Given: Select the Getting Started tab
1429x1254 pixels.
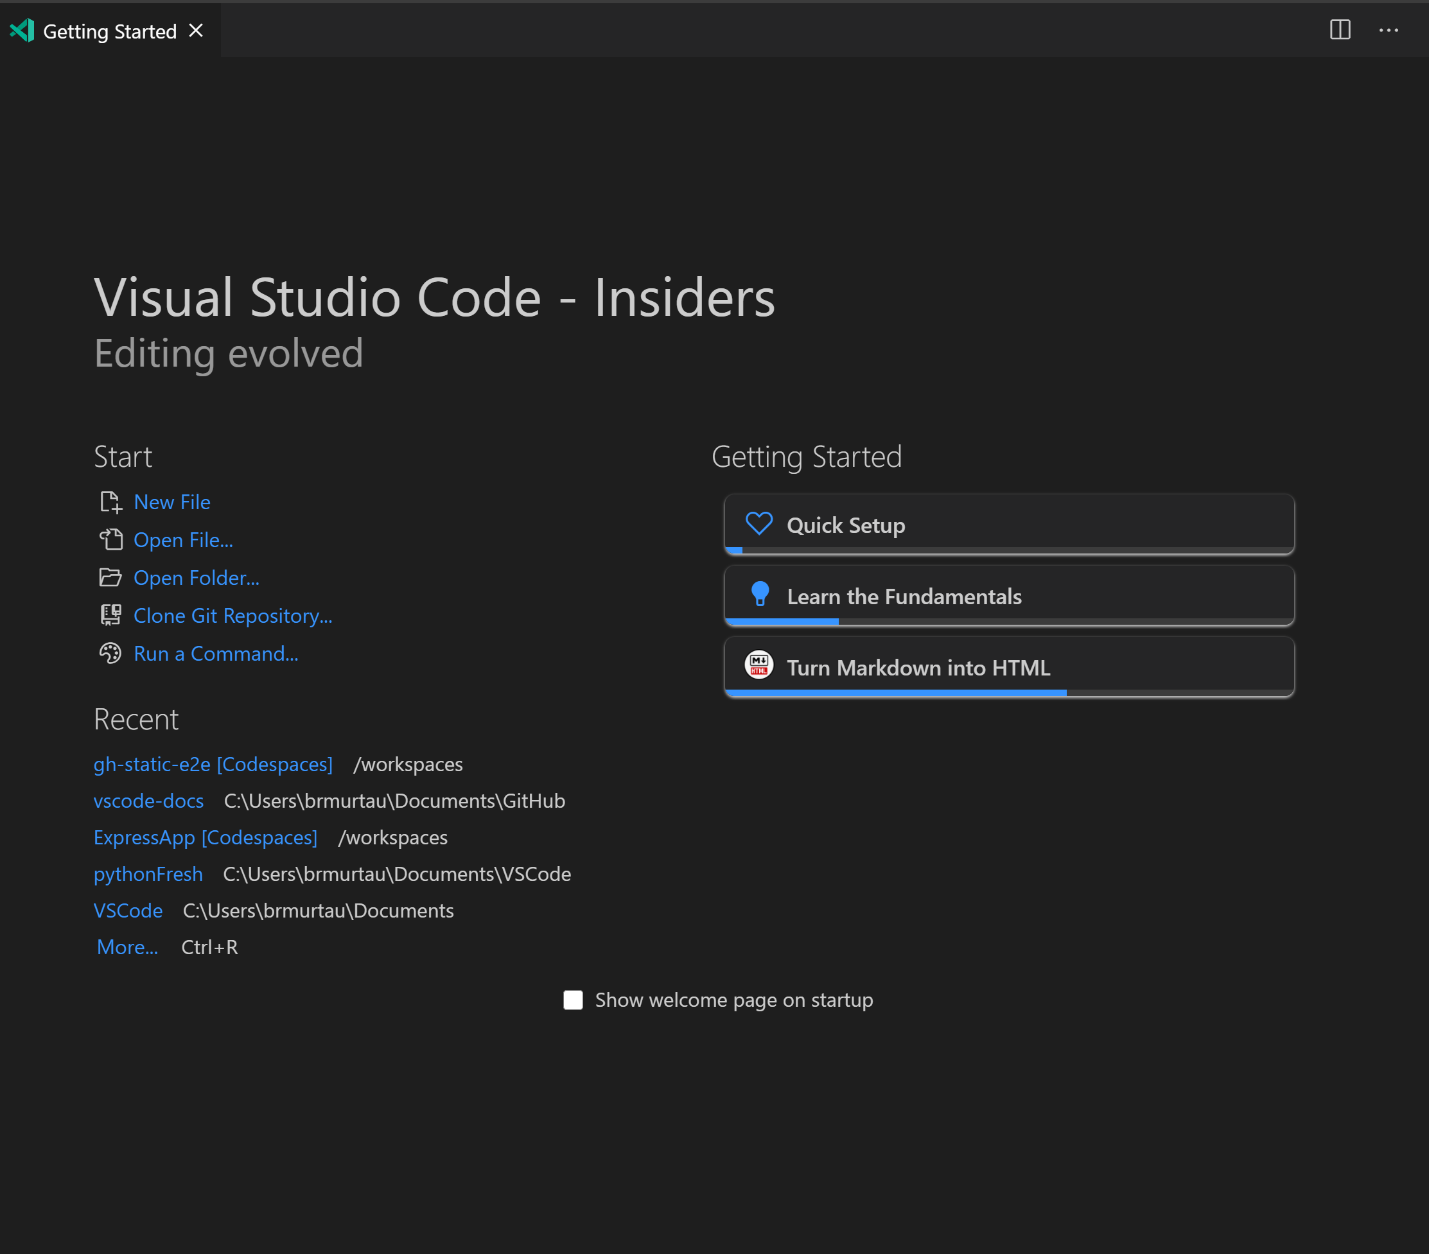Looking at the screenshot, I should point(109,31).
